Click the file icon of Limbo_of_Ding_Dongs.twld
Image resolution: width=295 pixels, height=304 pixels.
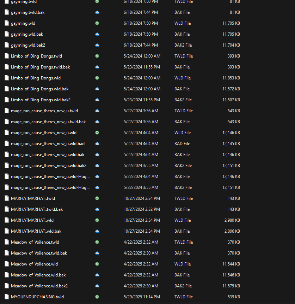[7, 56]
